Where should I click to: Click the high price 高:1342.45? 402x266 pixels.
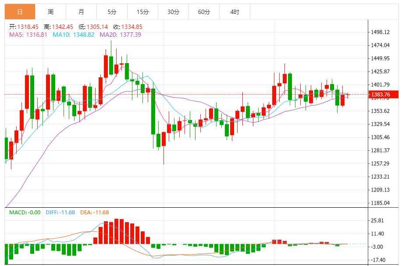58,27
